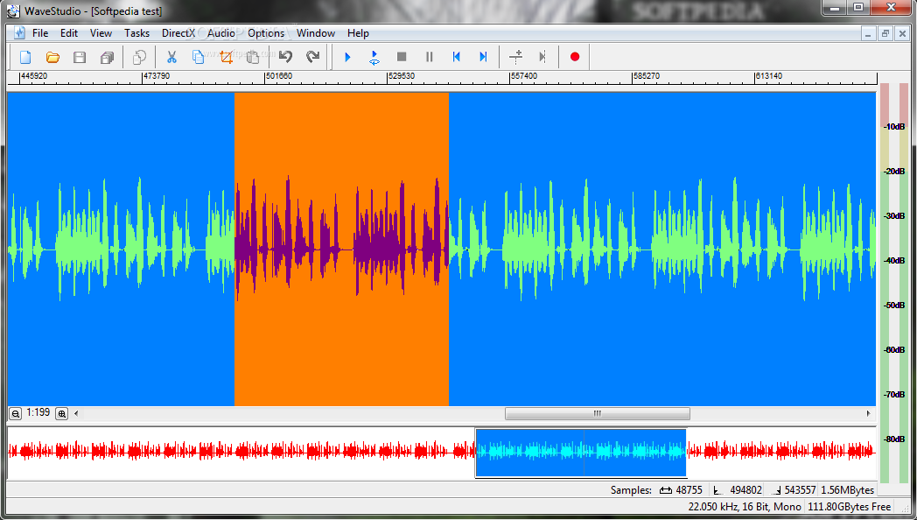This screenshot has width=917, height=520.
Task: Open the Window menu
Action: coord(316,33)
